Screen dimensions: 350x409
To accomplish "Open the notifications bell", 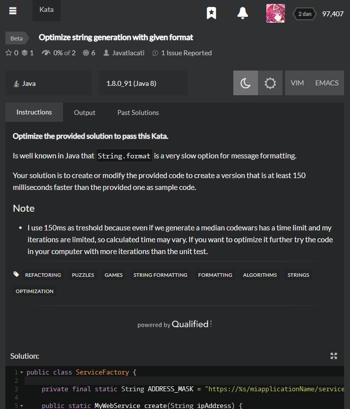I will [x=242, y=13].
